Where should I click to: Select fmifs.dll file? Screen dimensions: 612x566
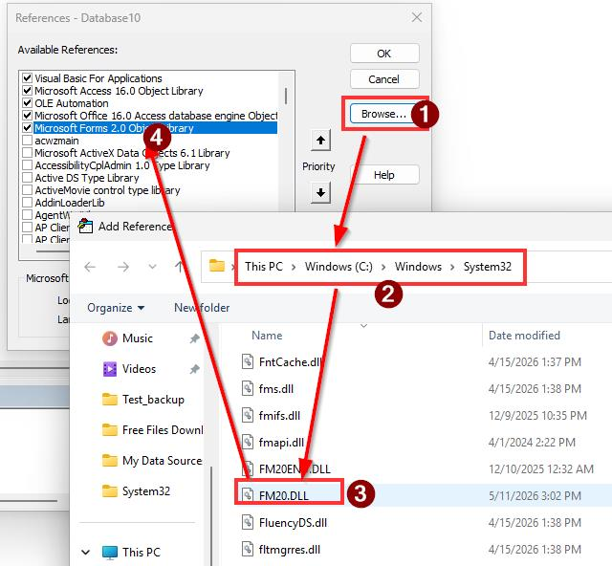point(279,416)
